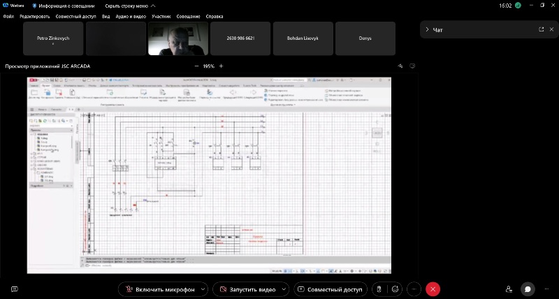
Task: Click the shared content layout icon
Action: [412, 66]
